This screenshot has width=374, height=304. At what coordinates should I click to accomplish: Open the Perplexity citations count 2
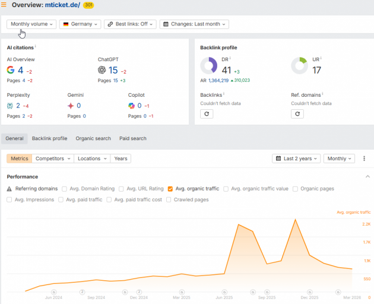[18, 106]
